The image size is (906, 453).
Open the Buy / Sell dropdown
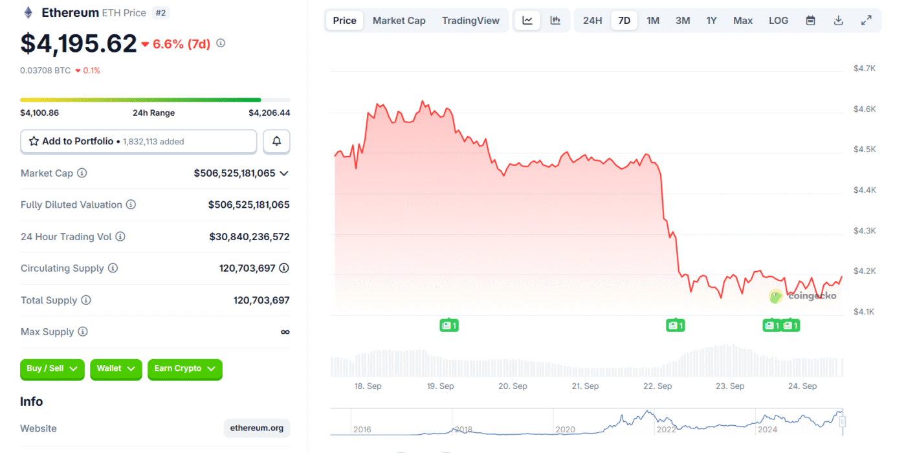tap(52, 369)
